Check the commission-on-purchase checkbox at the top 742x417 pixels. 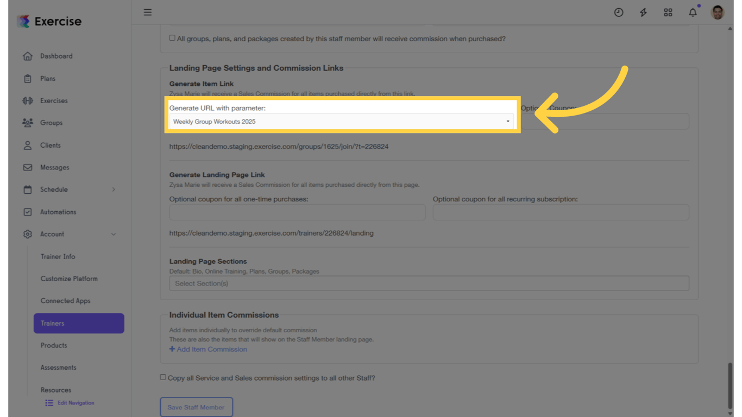click(x=172, y=38)
